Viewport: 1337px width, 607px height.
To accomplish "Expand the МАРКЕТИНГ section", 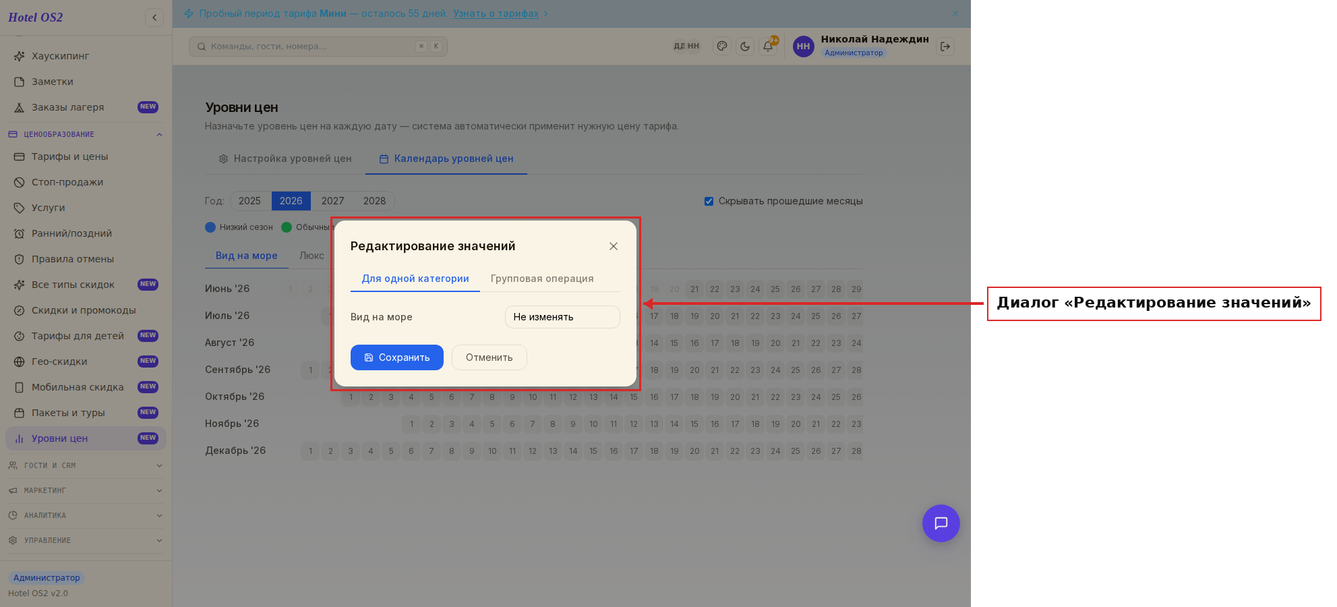I will [x=86, y=490].
